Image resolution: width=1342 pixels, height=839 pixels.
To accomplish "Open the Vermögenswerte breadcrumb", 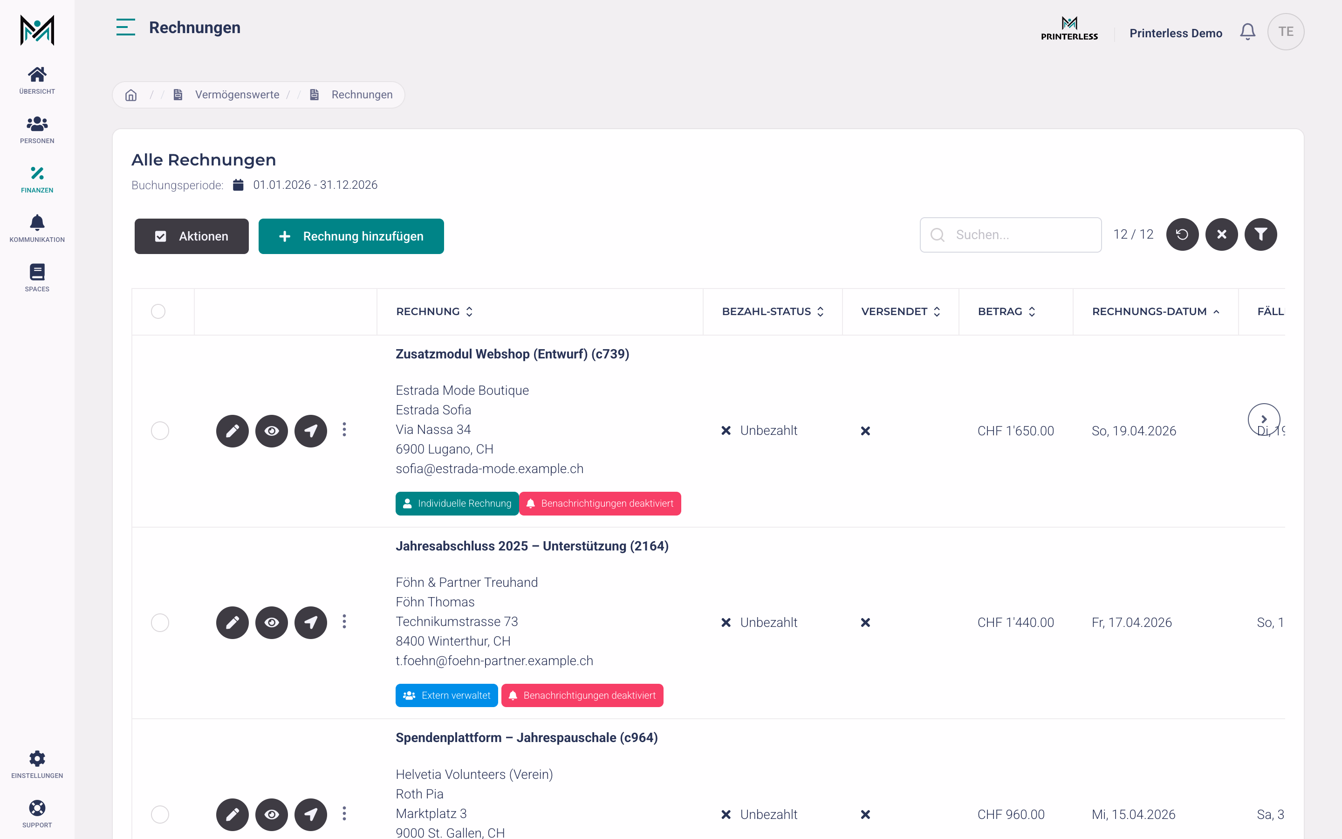I will pyautogui.click(x=237, y=95).
